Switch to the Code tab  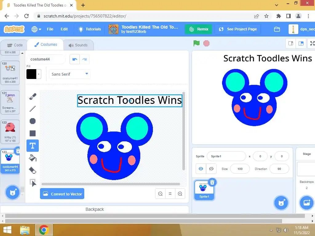coord(15,45)
